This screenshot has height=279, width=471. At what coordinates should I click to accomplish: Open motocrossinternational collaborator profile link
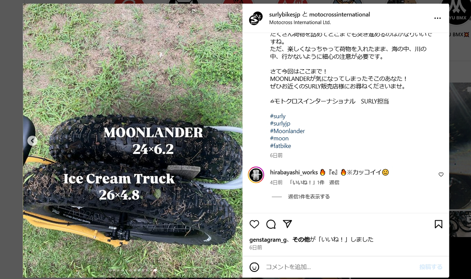(340, 15)
